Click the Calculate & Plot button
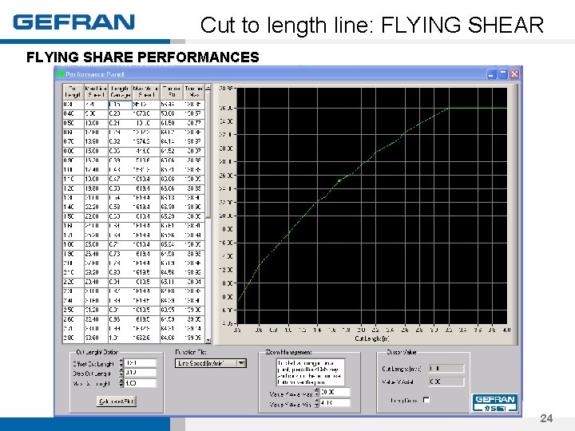Image resolution: width=575 pixels, height=431 pixels. click(x=117, y=401)
